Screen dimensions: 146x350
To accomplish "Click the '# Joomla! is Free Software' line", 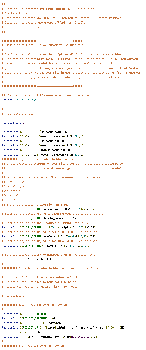I will pyautogui.click(x=21, y=27).
